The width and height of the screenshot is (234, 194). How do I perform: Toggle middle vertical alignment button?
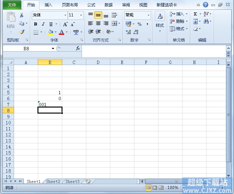98,15
